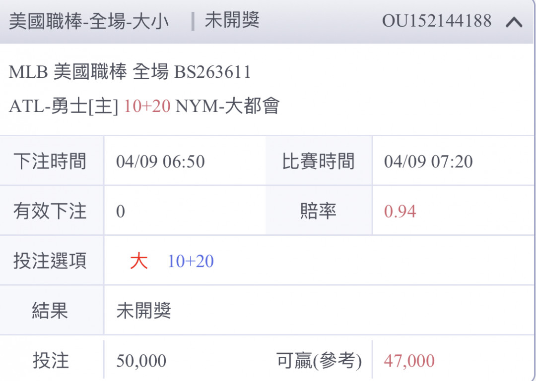Image resolution: width=536 pixels, height=381 pixels.
Task: Click red 10+20 line in matchup
Action: tap(147, 106)
